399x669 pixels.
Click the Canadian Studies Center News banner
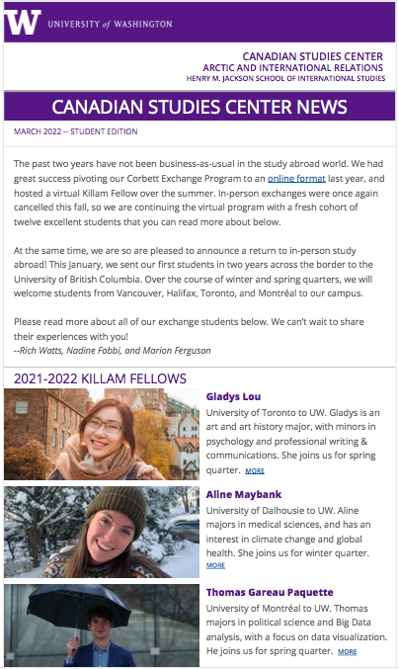(x=199, y=107)
